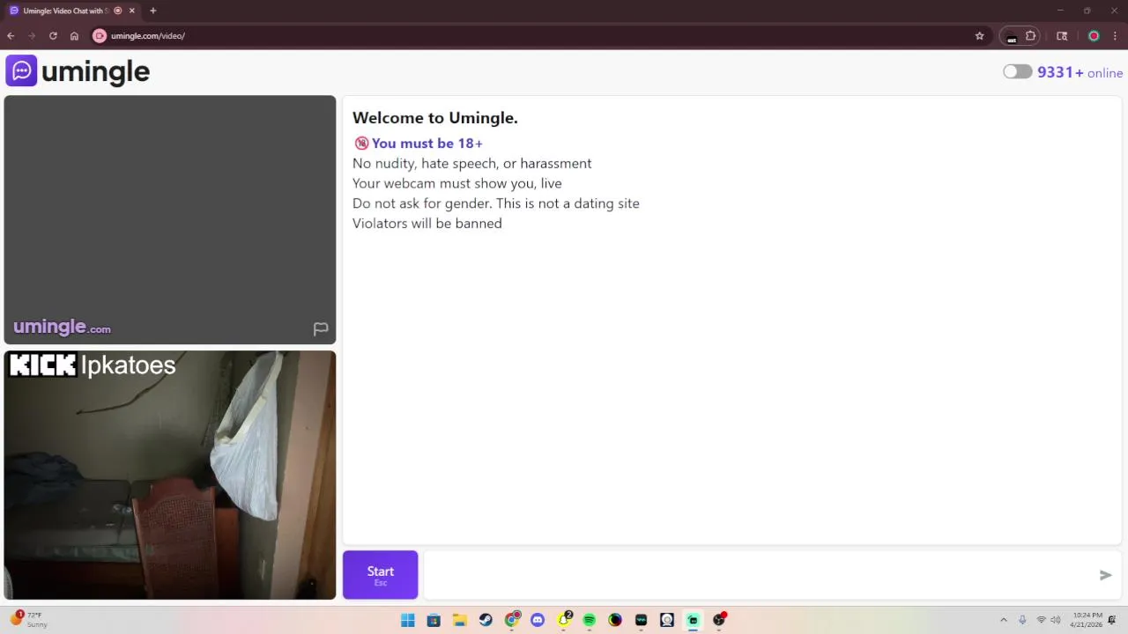Click the umingle.com/video/ address bar
The height and width of the screenshot is (634, 1128).
(x=538, y=36)
